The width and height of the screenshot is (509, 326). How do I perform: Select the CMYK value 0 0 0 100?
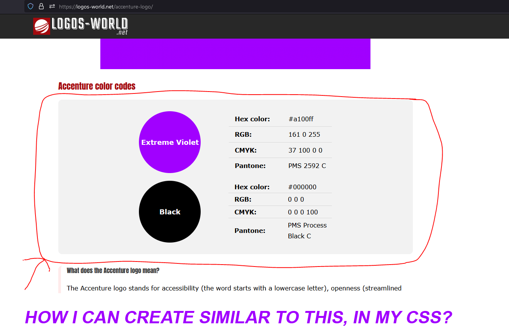(303, 212)
